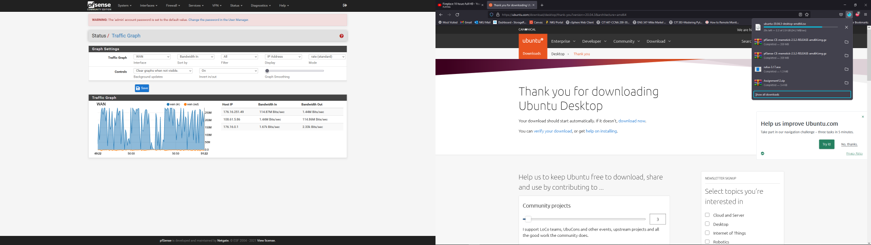
Task: Click the Community projects slider handle
Action: (x=528, y=219)
